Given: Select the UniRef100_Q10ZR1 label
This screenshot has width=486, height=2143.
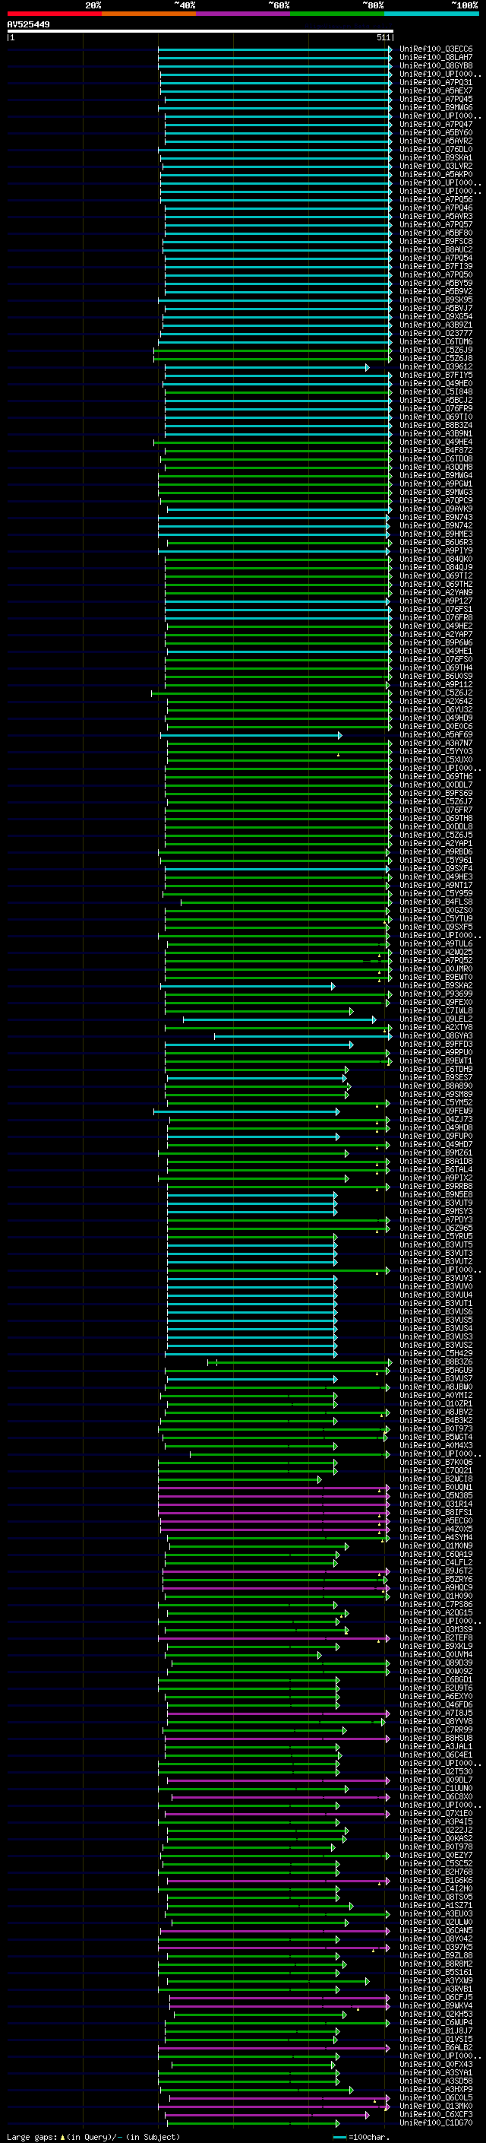Looking at the screenshot, I should pos(436,1404).
